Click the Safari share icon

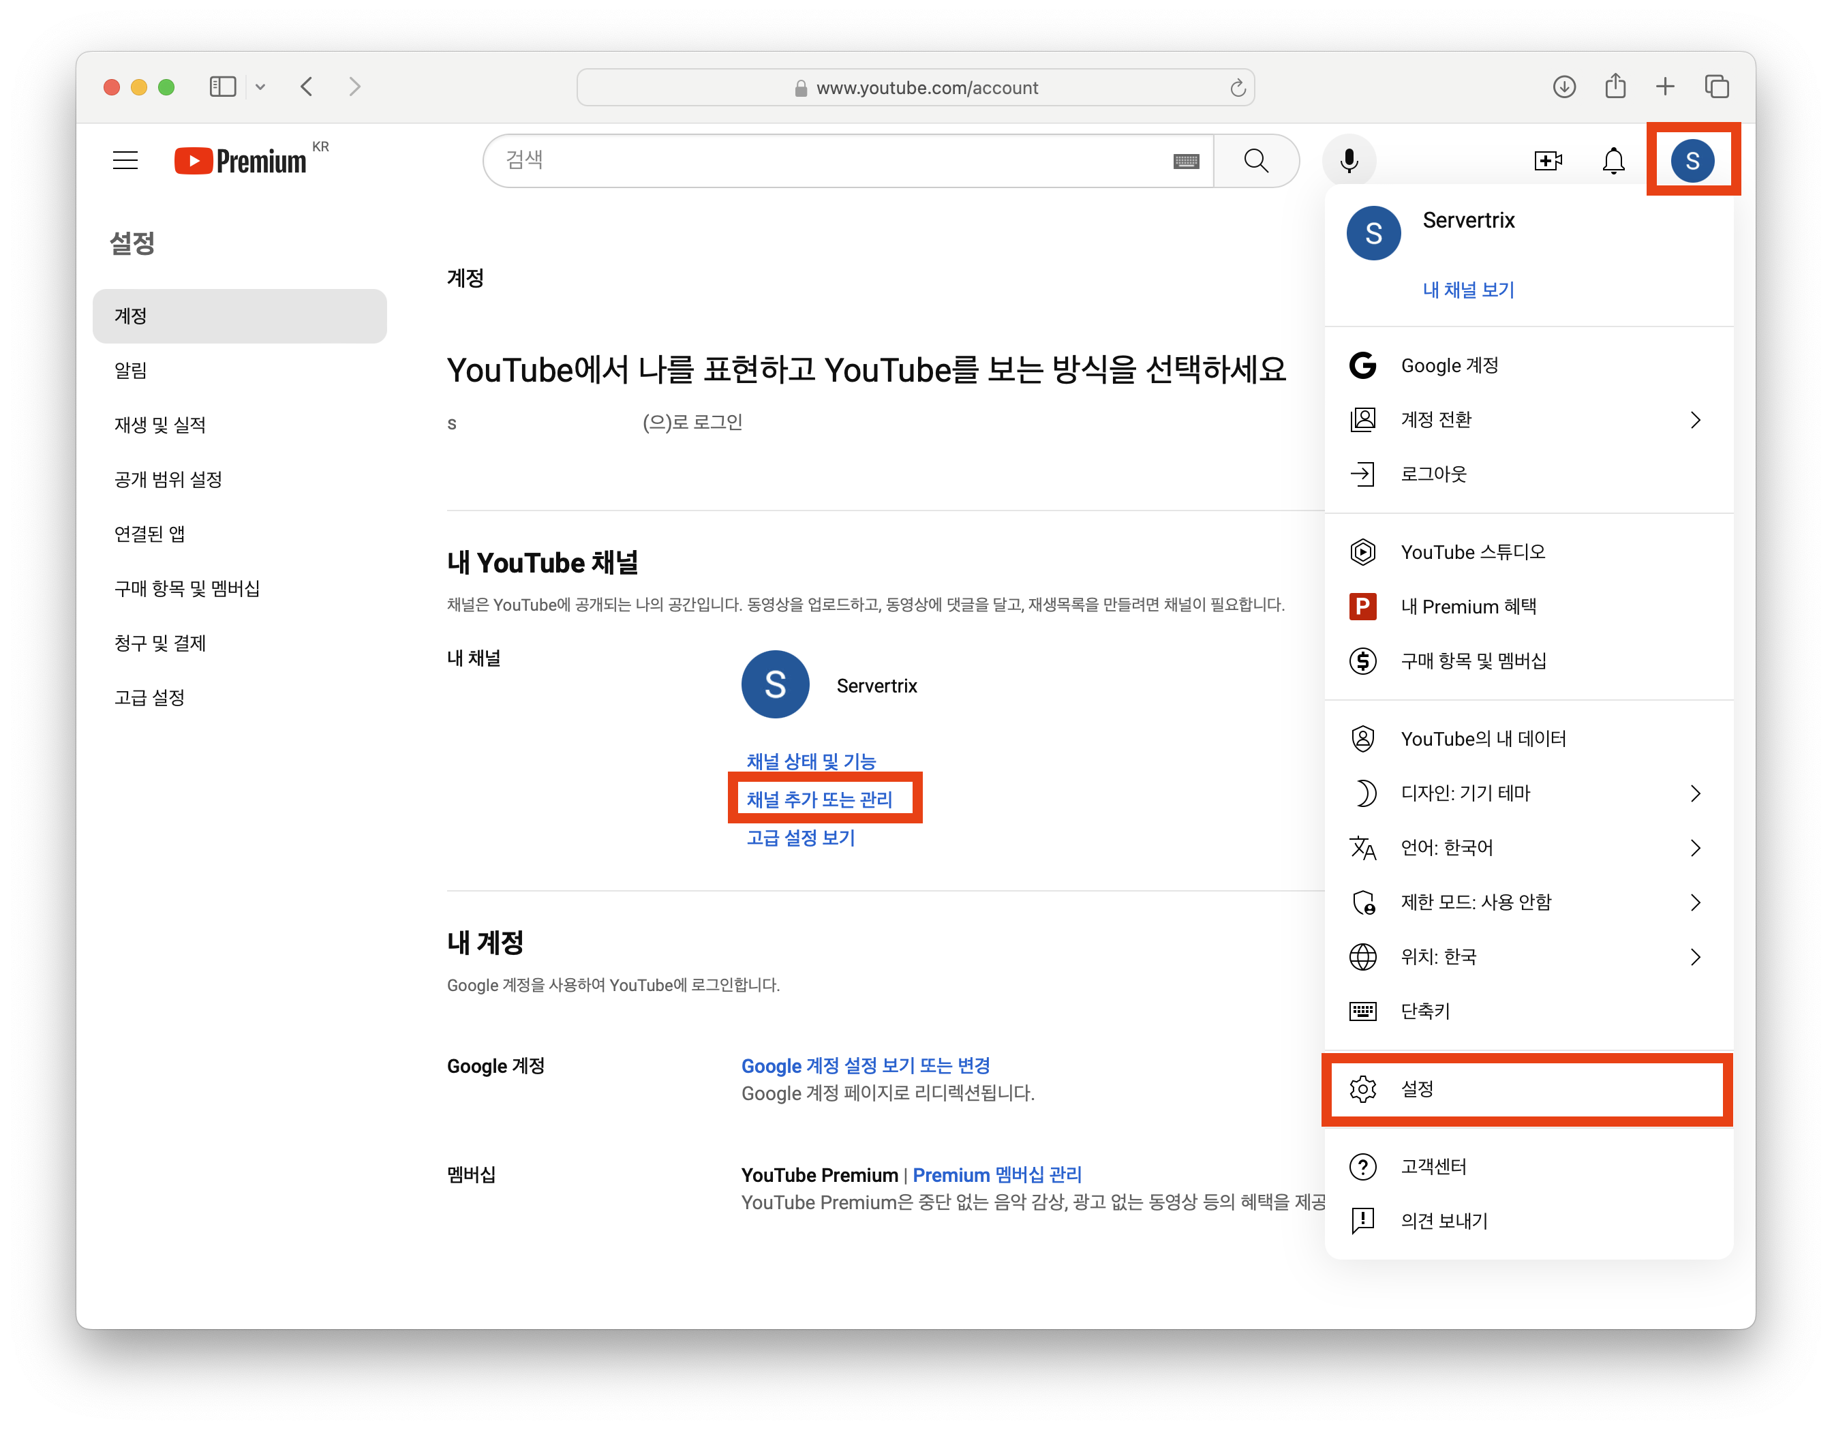click(1614, 87)
